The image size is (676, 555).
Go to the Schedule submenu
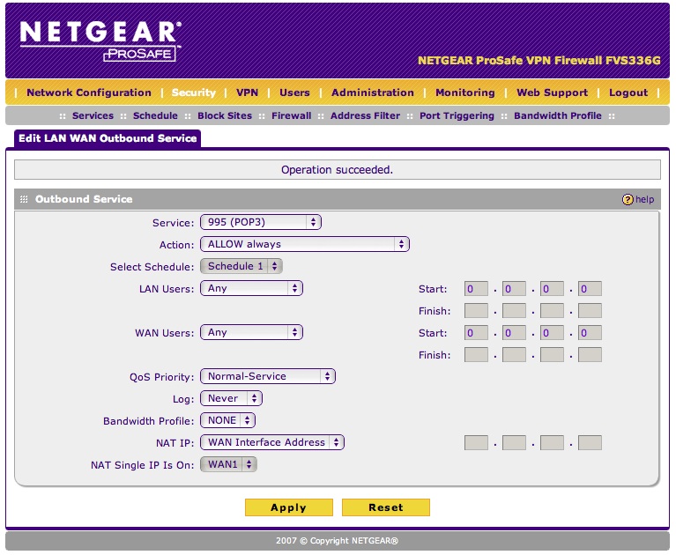(155, 116)
